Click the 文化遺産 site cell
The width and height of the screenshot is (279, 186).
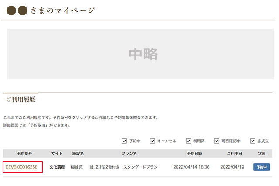pyautogui.click(x=57, y=167)
